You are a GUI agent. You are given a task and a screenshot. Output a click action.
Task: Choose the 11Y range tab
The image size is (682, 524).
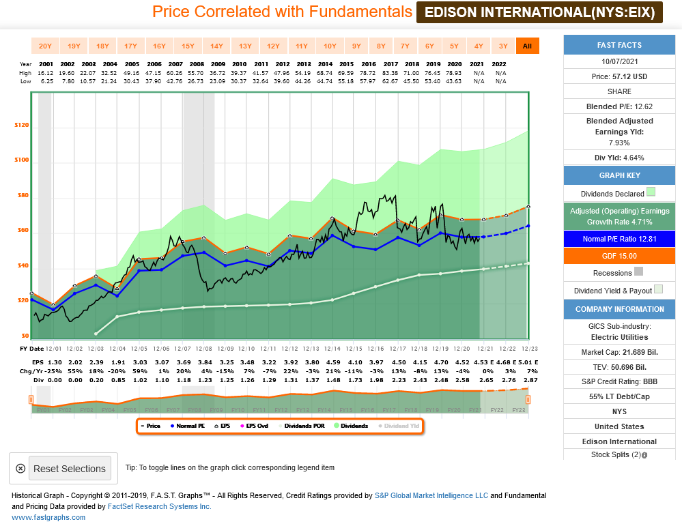[302, 46]
